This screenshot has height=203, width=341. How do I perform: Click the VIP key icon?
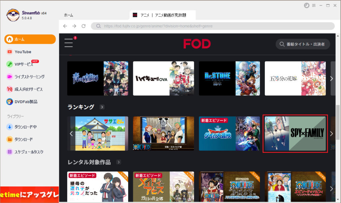(10, 64)
